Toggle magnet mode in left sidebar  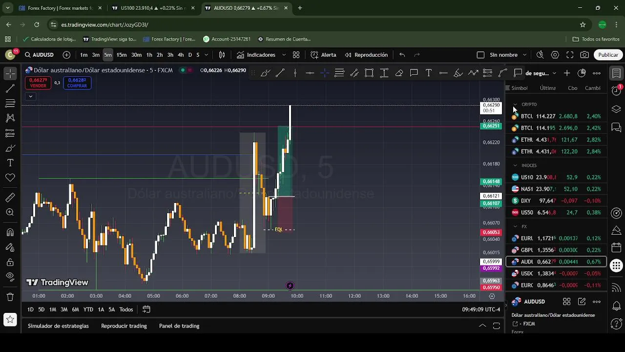pos(10,232)
